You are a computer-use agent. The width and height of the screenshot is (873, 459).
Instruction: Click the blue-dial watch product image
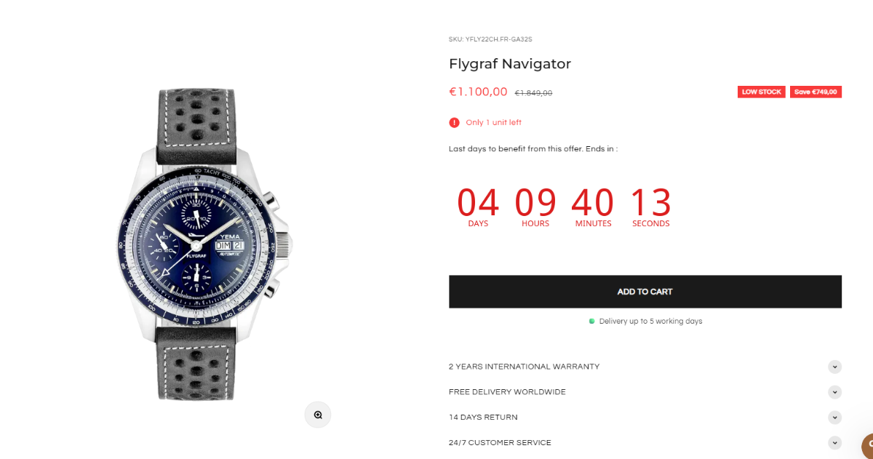coord(204,244)
